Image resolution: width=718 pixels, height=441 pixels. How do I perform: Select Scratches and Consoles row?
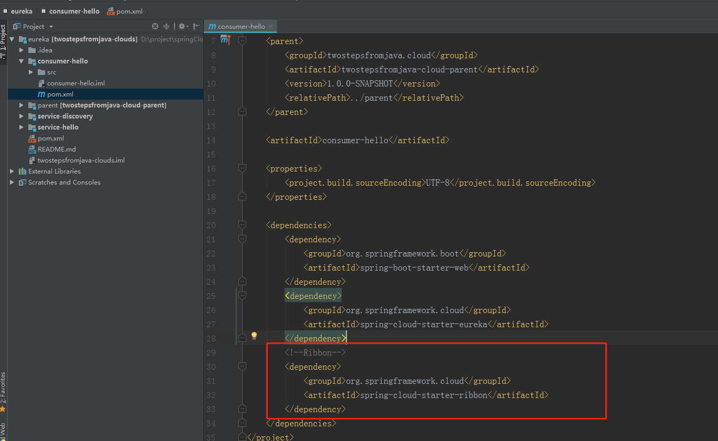tap(105, 182)
